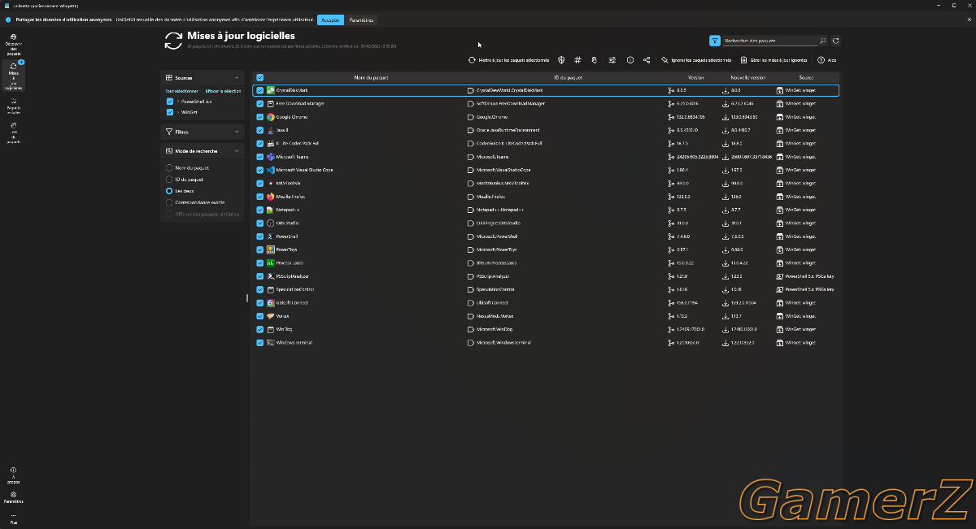
Task: Select the PSScriptAnalyzer package row
Action: point(546,276)
